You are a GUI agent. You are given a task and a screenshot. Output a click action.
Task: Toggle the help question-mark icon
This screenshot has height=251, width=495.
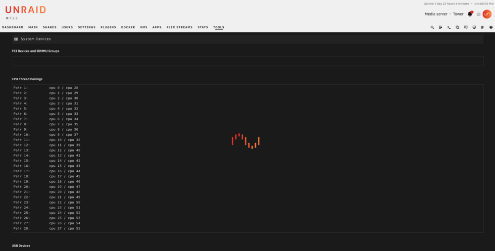click(x=491, y=27)
